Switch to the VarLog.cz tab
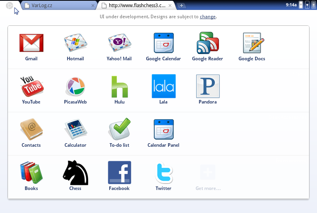The width and height of the screenshot is (317, 213). (59, 6)
